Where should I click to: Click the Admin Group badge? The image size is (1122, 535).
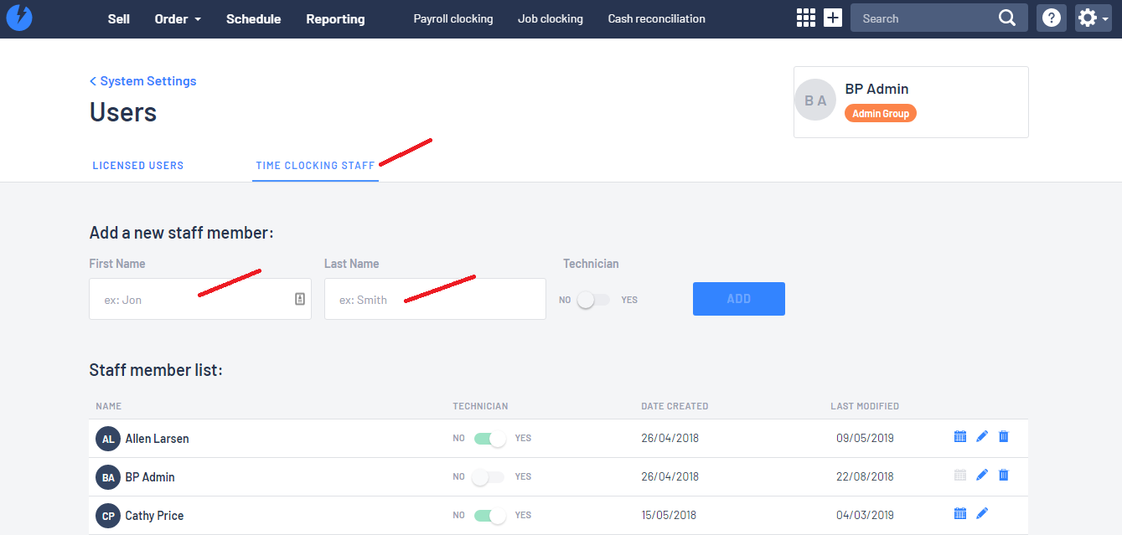coord(881,114)
